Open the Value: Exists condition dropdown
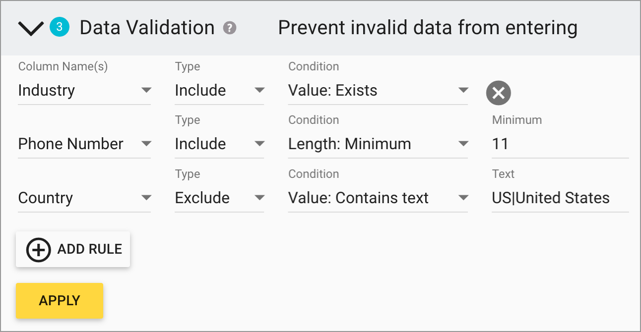The image size is (641, 332). click(x=378, y=91)
